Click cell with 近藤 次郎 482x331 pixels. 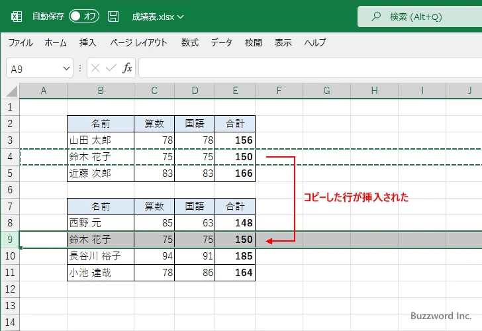(x=101, y=173)
